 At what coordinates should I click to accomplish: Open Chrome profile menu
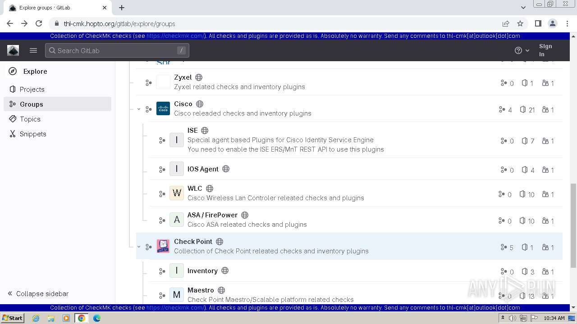[x=552, y=23]
